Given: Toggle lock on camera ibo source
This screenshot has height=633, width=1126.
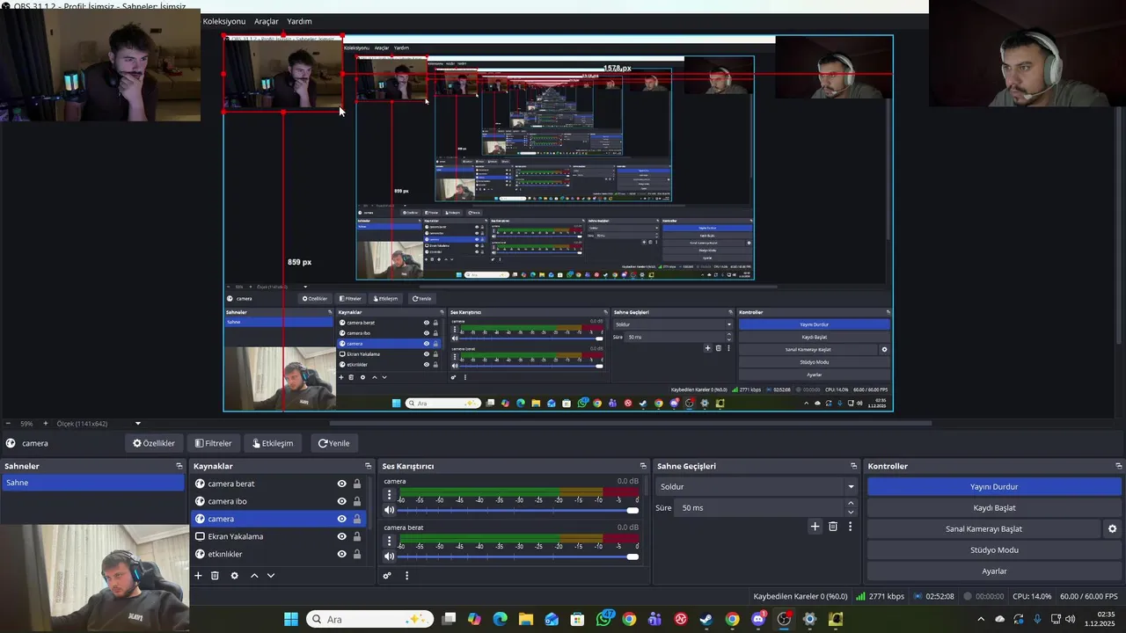Looking at the screenshot, I should [x=357, y=501].
